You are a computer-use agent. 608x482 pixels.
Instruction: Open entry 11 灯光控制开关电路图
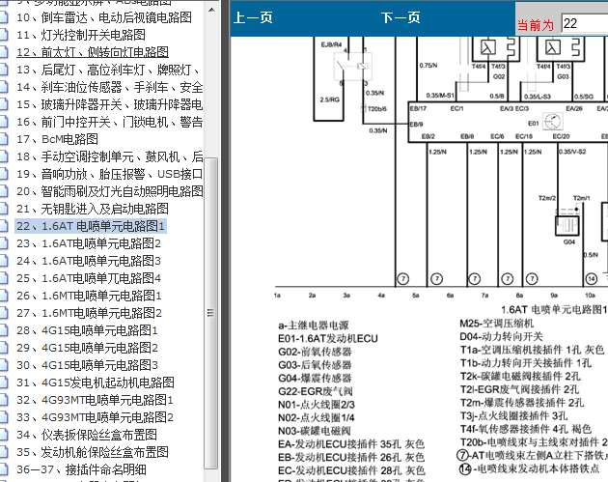81,35
